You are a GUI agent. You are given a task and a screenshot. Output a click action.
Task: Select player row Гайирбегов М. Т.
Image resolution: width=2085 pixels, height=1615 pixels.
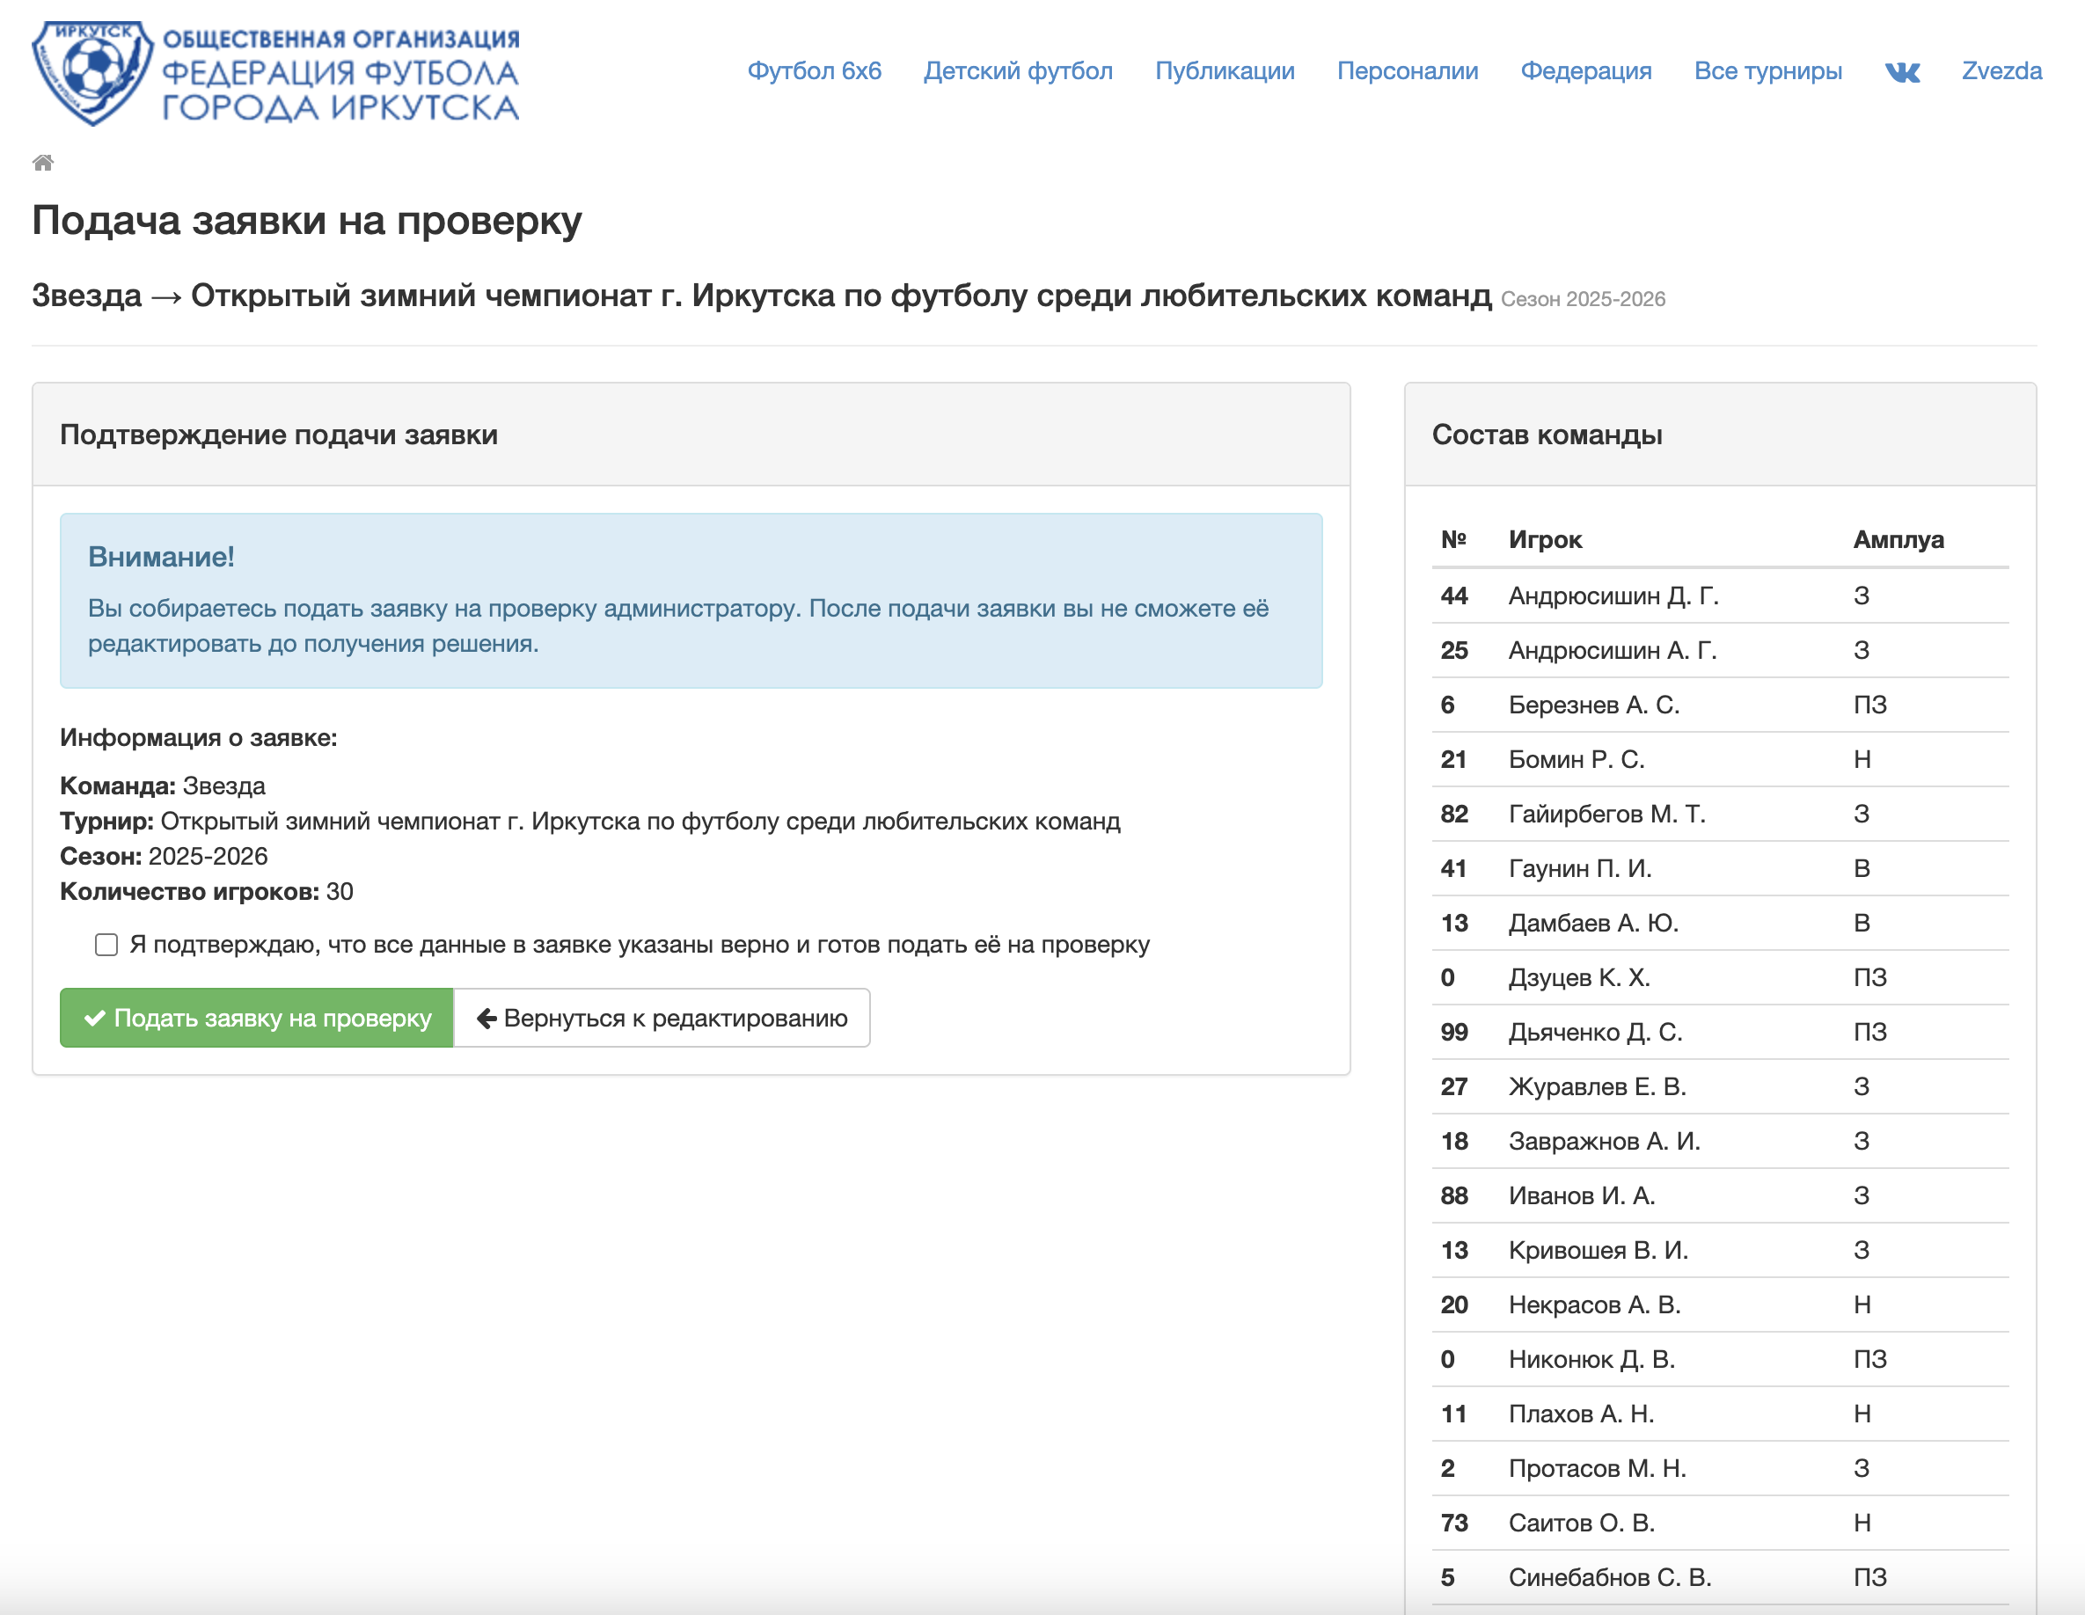point(1606,814)
